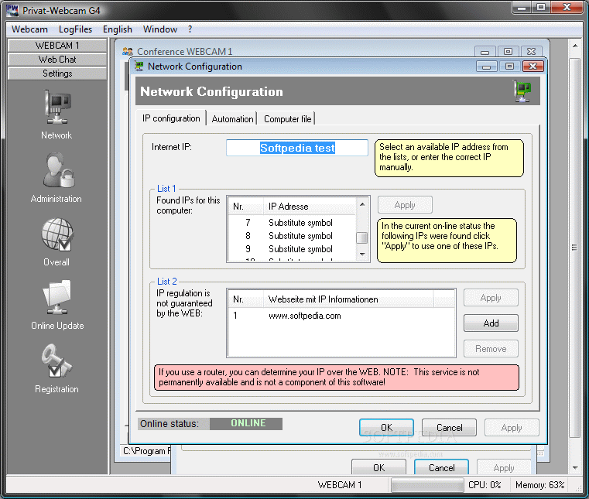Click the Privat-Webcam G4 app icon in the title bar
Screen dimensions: 589x499
(12, 10)
